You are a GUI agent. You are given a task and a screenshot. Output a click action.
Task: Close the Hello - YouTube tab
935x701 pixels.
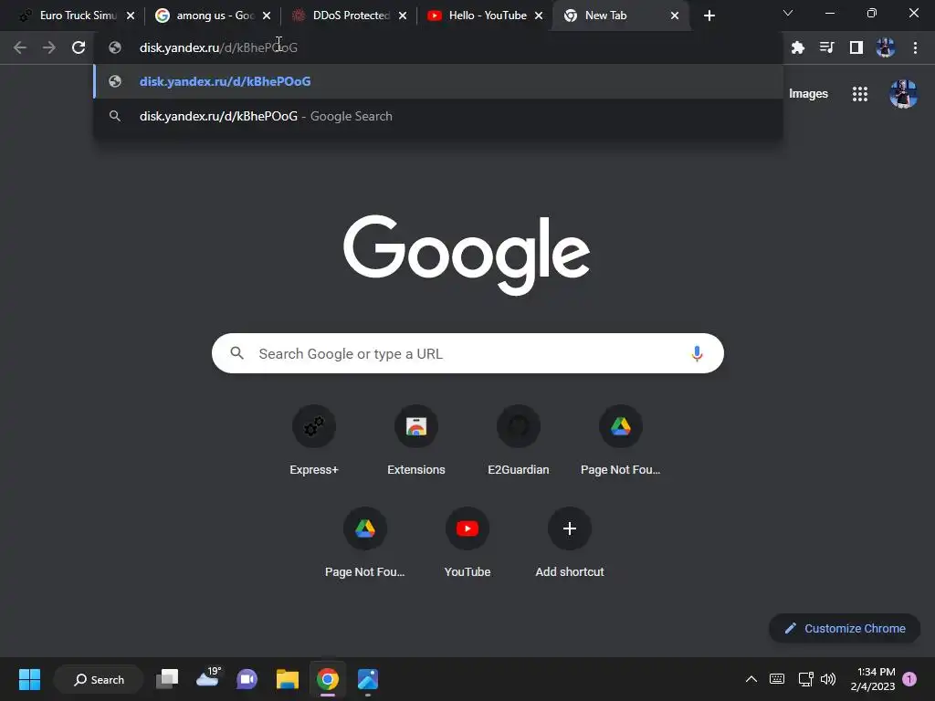click(539, 16)
